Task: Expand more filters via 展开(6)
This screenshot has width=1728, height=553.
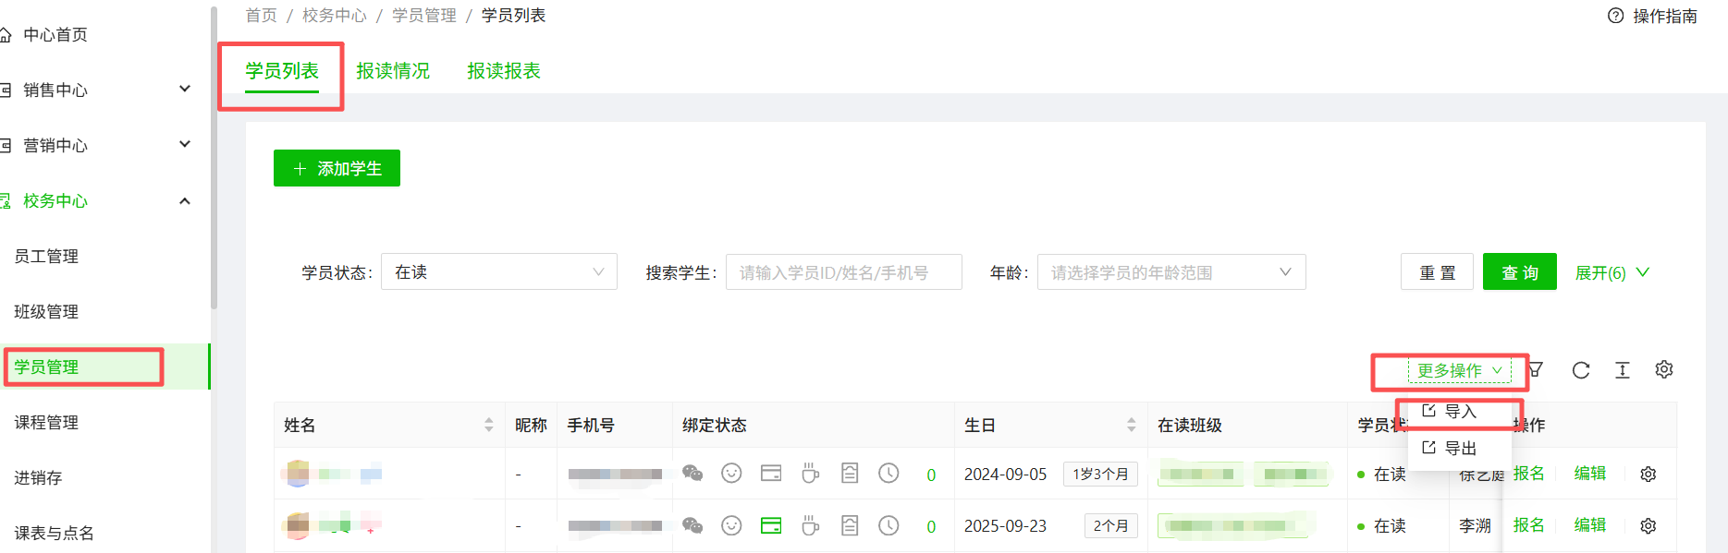Action: (x=1612, y=272)
